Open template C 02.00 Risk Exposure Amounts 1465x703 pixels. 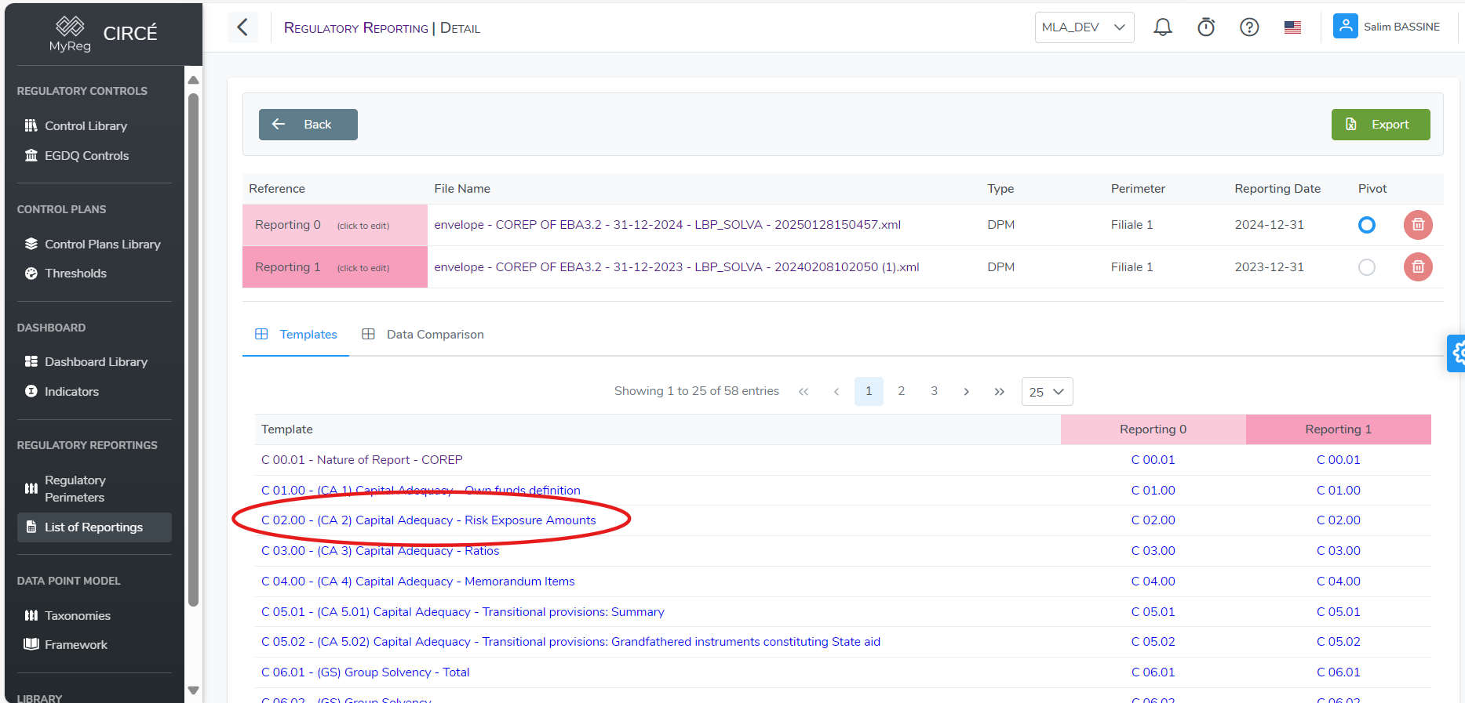pyautogui.click(x=428, y=520)
